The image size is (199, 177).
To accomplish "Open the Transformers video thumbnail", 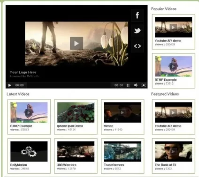I will tap(122, 151).
